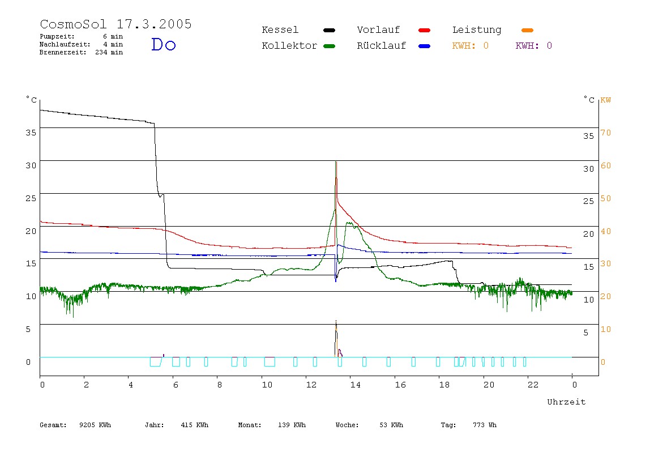Screen dimensions: 650x460
Task: Click the red Vorlauf legend swatch
Action: pyautogui.click(x=425, y=30)
